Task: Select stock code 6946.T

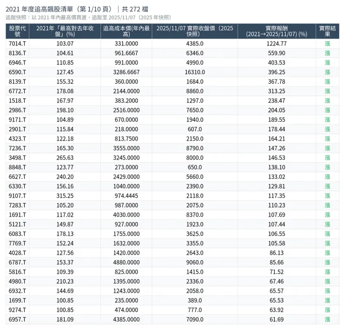Action: tap(17, 63)
